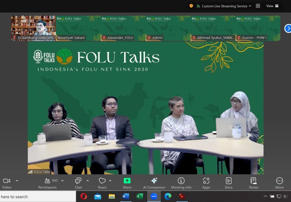291x202 pixels.
Task: Switch to Word from the taskbar
Action: click(x=126, y=196)
